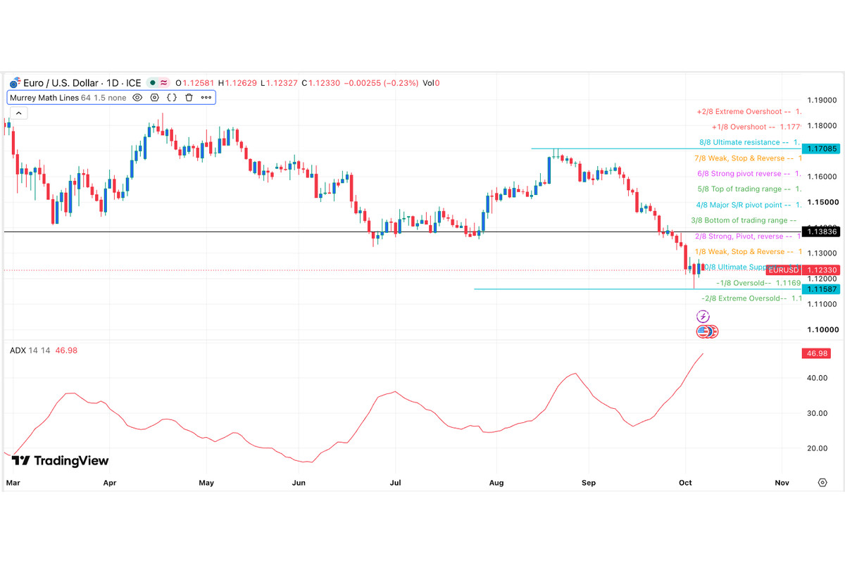The height and width of the screenshot is (563, 845).
Task: Click the '7/8 Weak, Stop & Reverse' label
Action: (739, 158)
